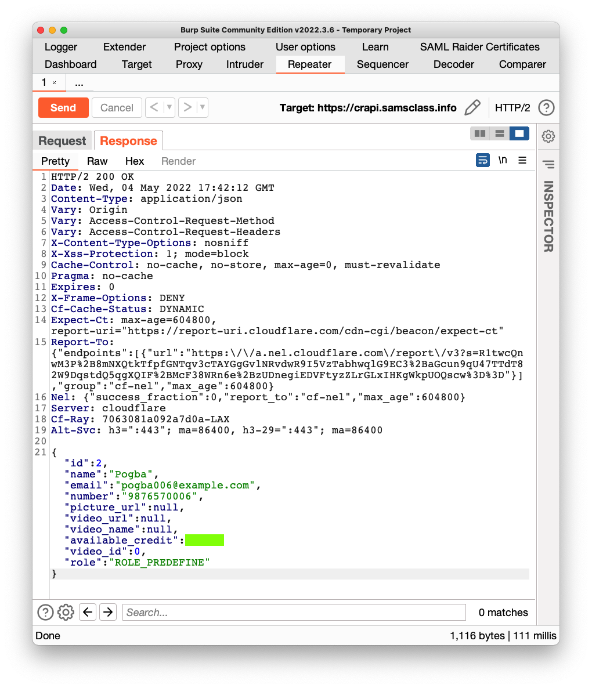Go forward to next request in history
The image size is (592, 688).
(188, 107)
